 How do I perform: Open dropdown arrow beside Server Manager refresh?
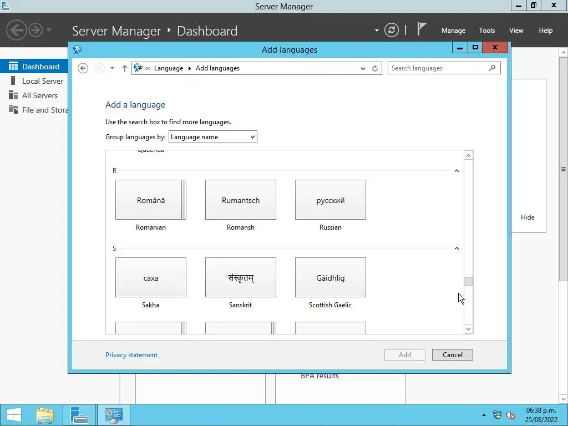[377, 31]
